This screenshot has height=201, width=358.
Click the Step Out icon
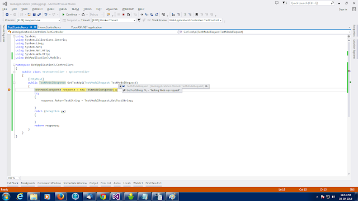157,15
